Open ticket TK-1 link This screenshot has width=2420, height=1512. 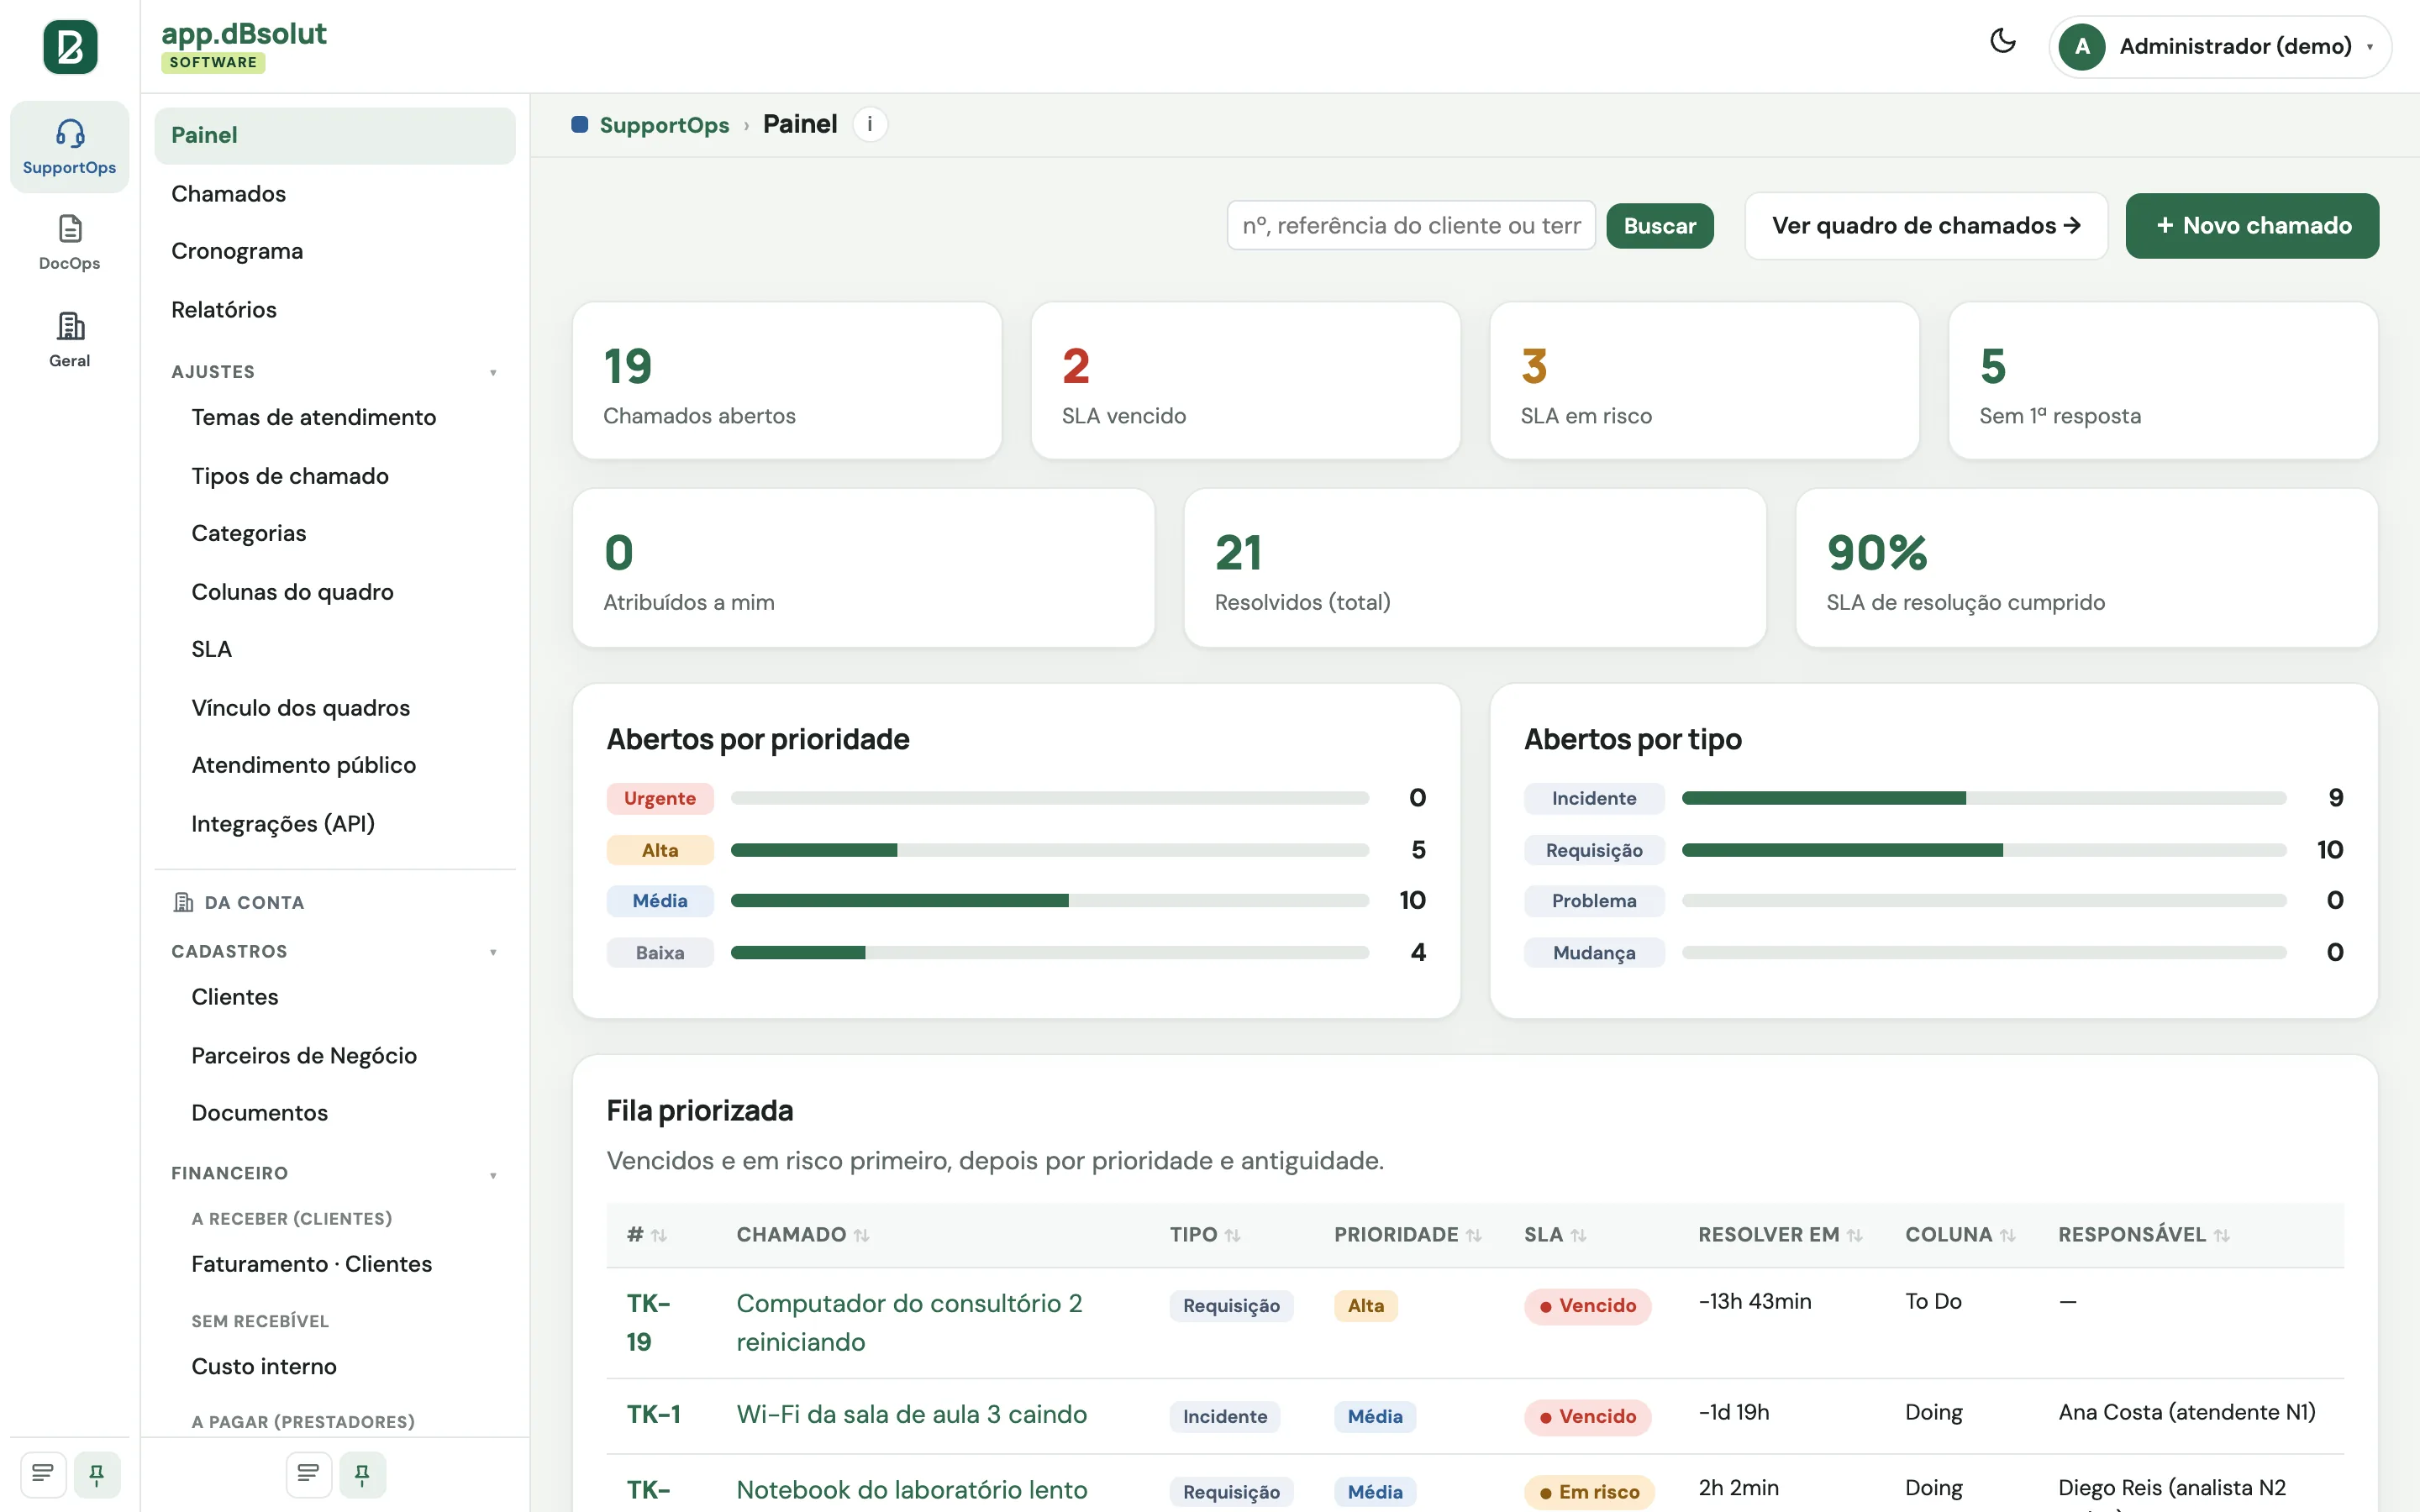pos(654,1414)
